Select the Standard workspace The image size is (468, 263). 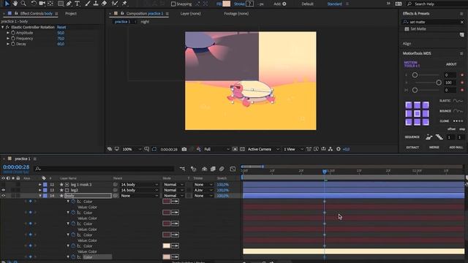(x=335, y=4)
